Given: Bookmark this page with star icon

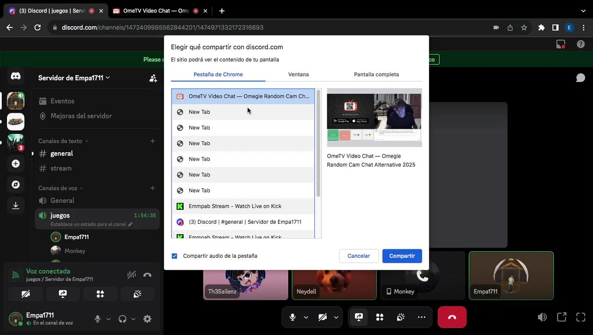Looking at the screenshot, I should 524,27.
